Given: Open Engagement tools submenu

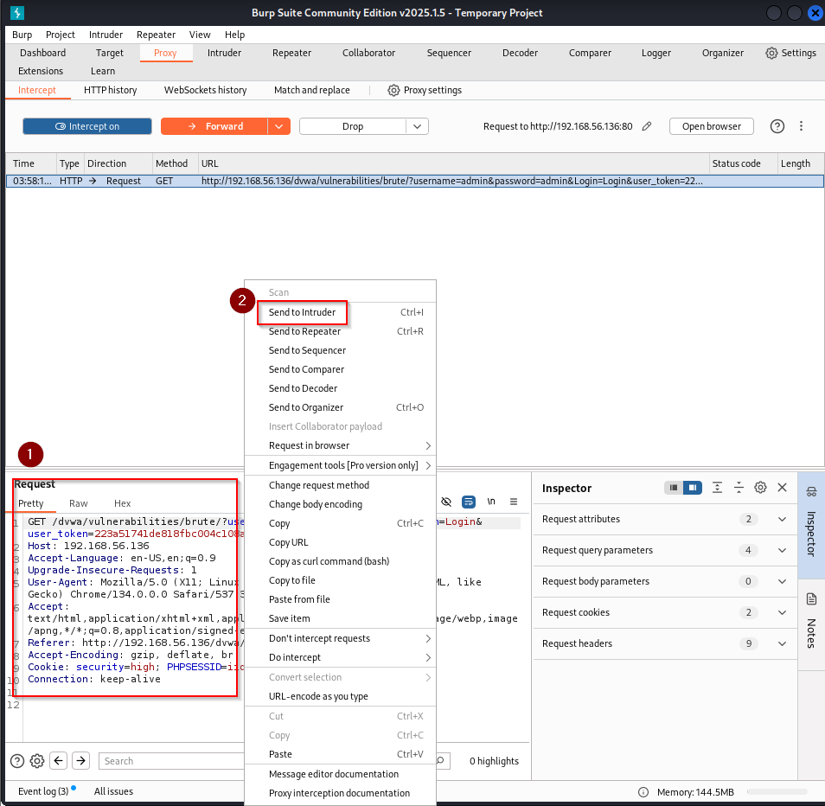Looking at the screenshot, I should [341, 465].
